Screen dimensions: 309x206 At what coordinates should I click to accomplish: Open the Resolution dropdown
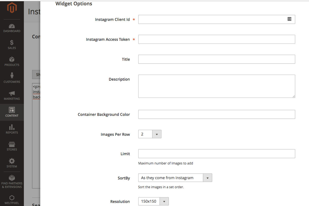click(153, 201)
